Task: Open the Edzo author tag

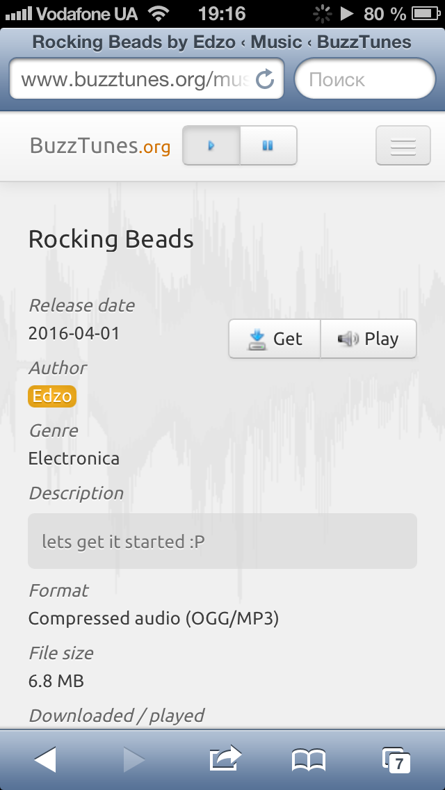Action: coord(52,396)
